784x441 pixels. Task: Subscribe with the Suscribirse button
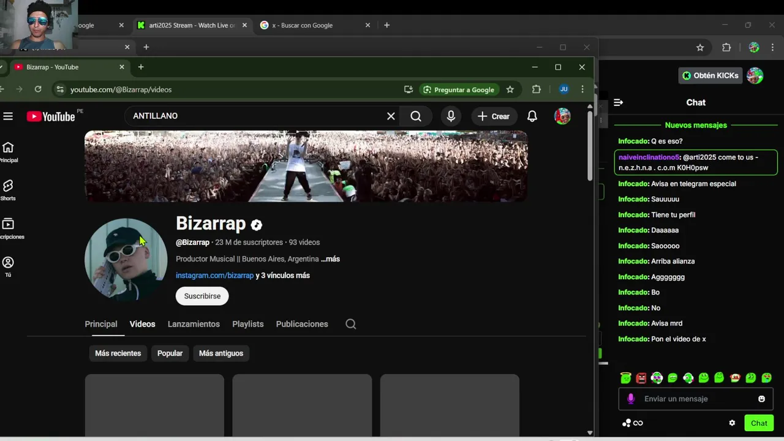pos(202,296)
